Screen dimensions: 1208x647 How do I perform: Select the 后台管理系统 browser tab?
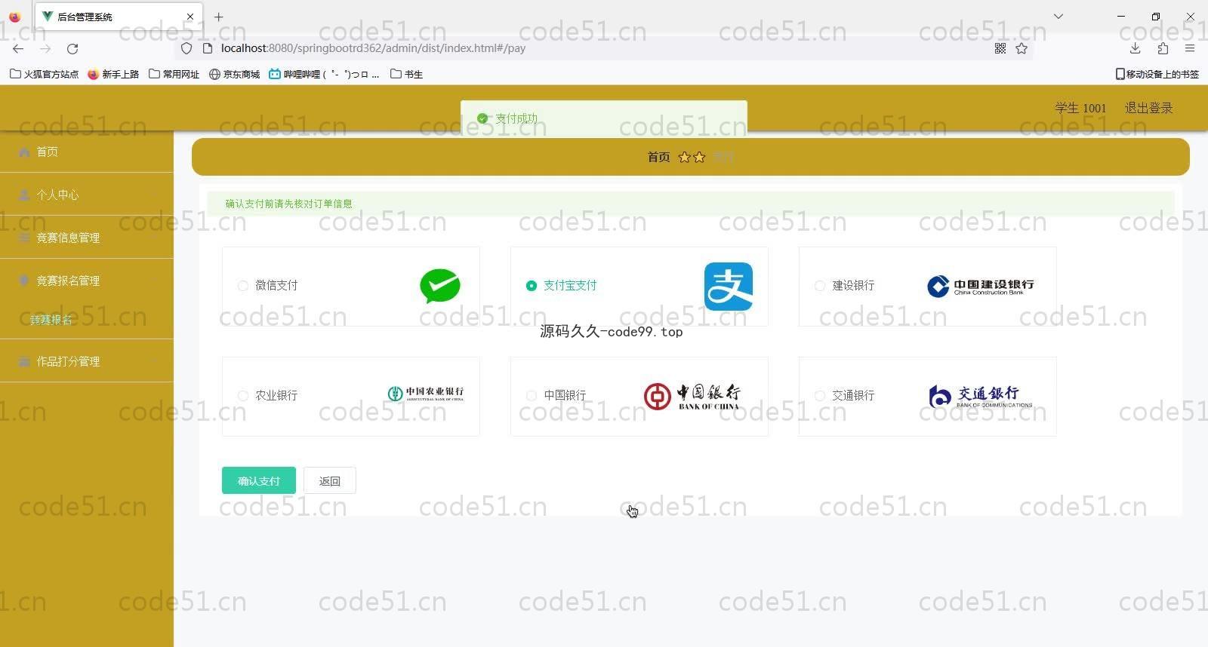119,17
